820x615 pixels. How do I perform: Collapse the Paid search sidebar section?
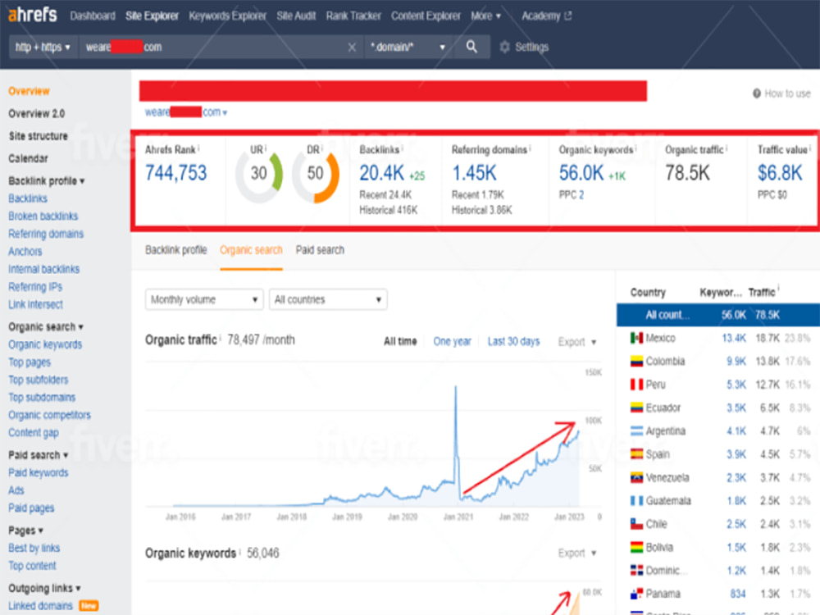(39, 455)
